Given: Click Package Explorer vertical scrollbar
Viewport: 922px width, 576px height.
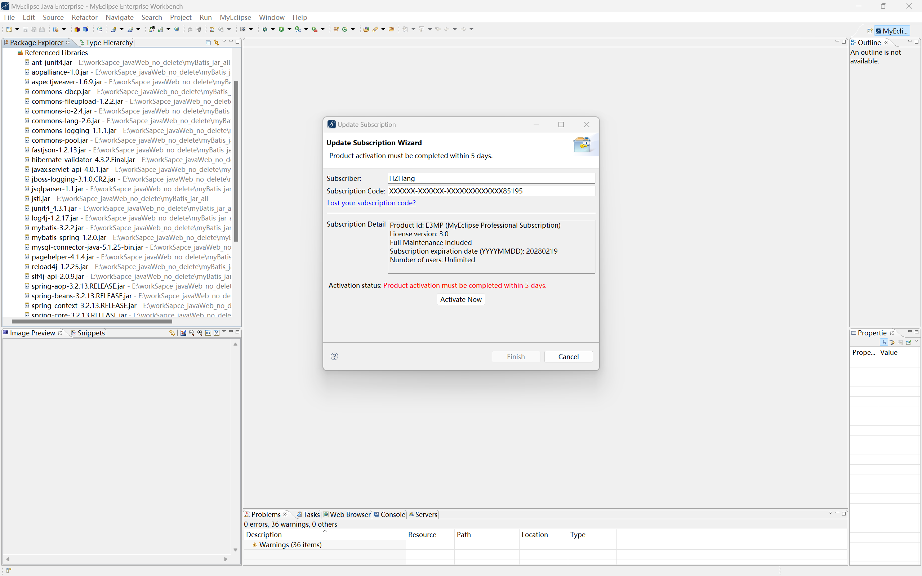Looking at the screenshot, I should [x=236, y=161].
